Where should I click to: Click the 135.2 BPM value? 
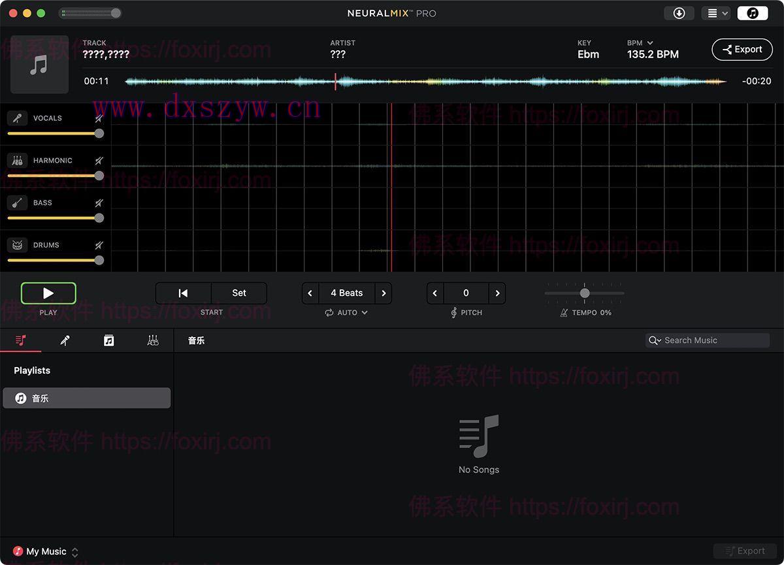tap(653, 55)
